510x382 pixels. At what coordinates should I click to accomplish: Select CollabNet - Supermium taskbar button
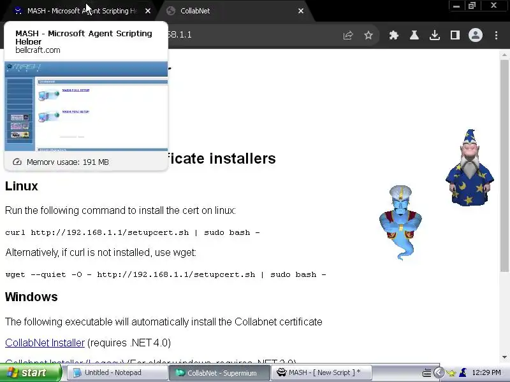[219, 373]
